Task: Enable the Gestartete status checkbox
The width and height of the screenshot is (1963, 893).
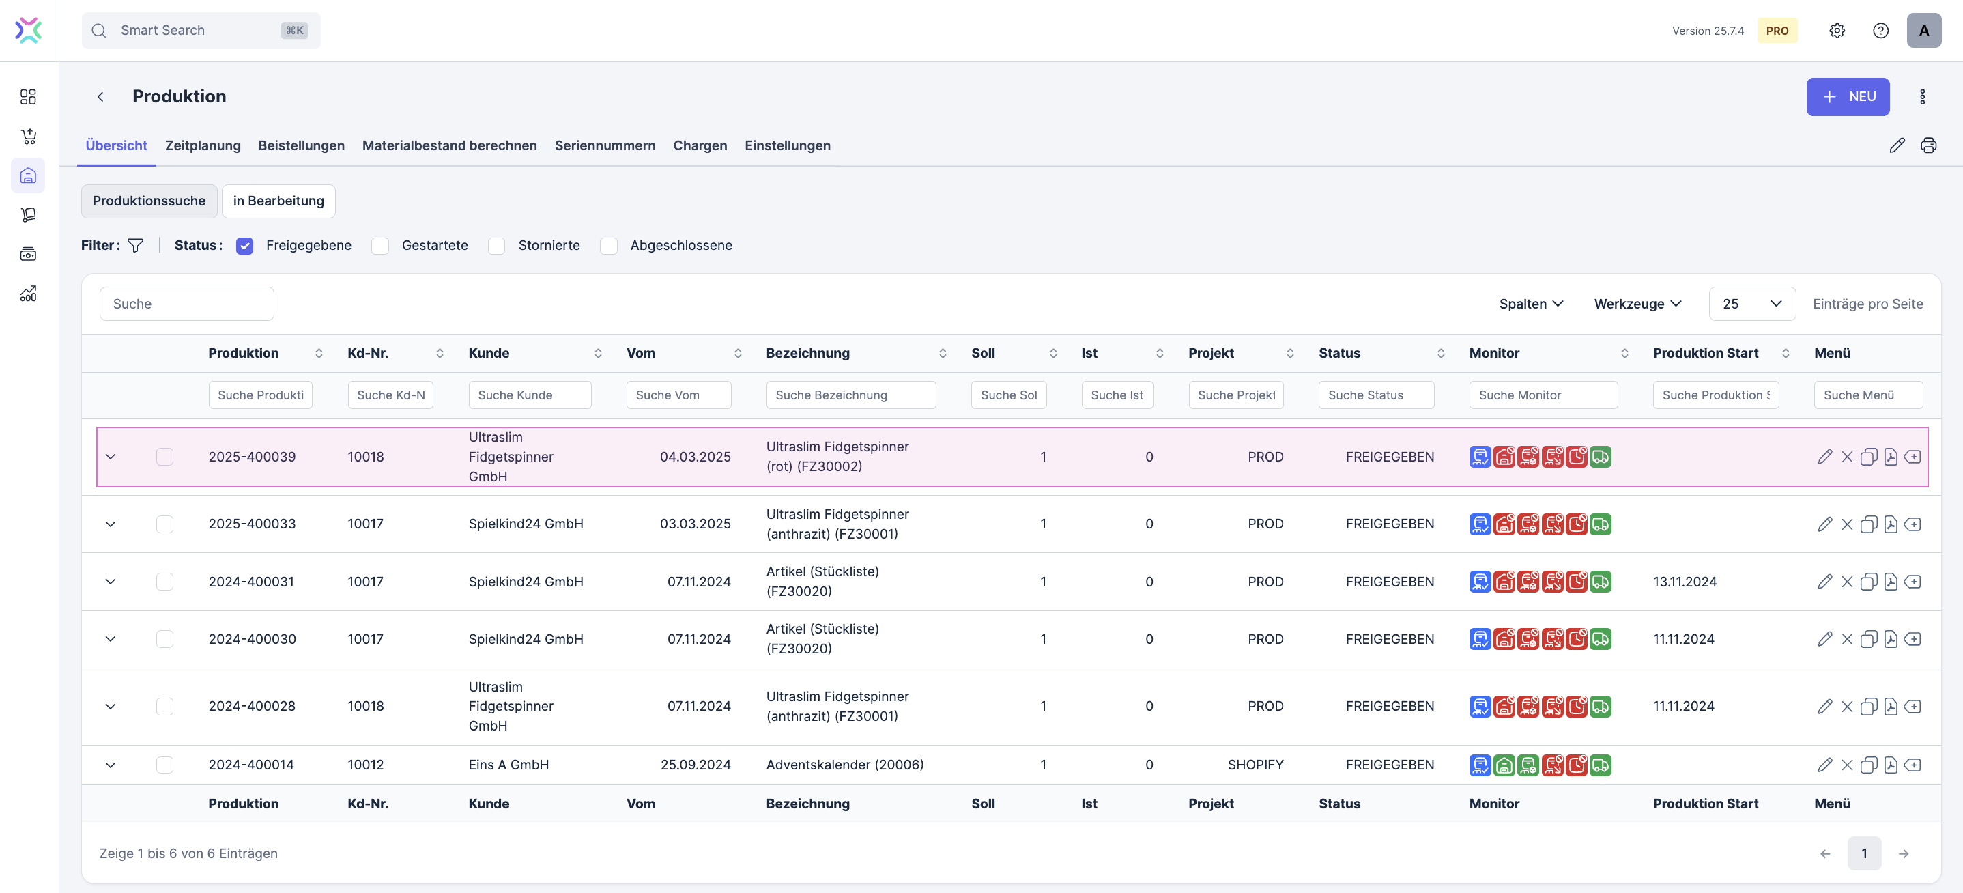Action: (380, 245)
